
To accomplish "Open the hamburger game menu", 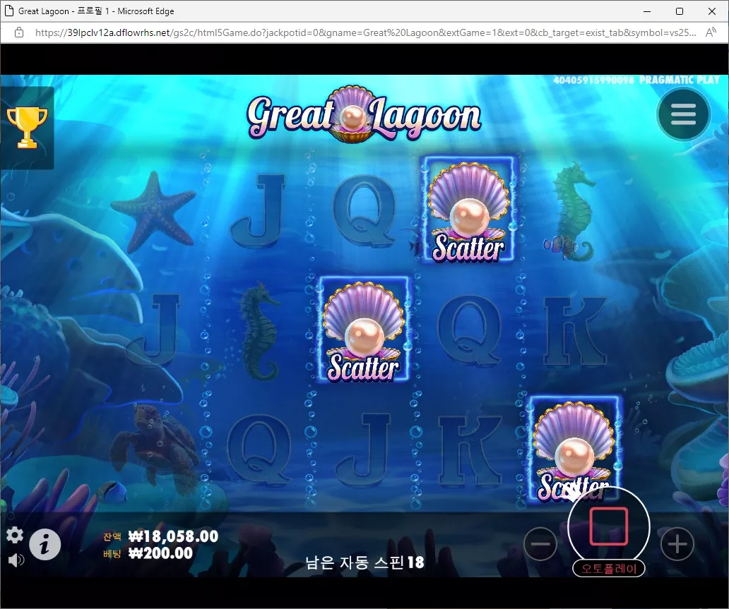I will tap(683, 114).
